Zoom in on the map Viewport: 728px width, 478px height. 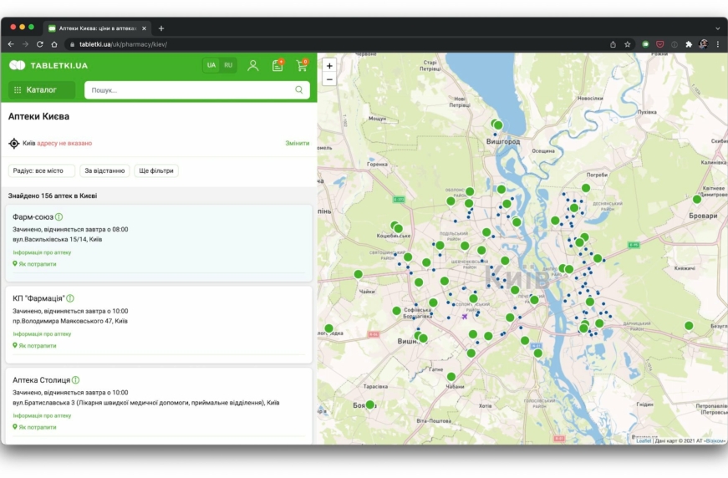coord(329,66)
